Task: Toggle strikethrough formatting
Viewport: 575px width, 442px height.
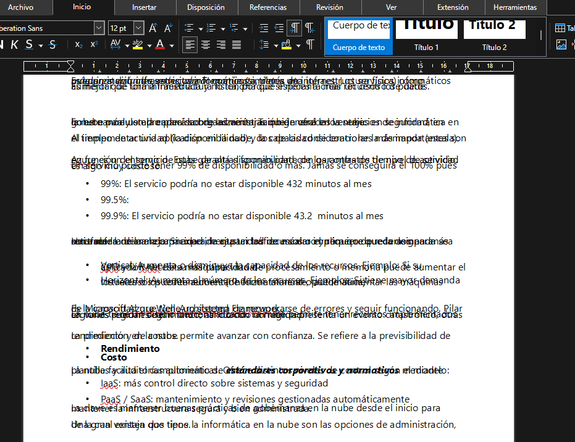Action: click(x=52, y=45)
